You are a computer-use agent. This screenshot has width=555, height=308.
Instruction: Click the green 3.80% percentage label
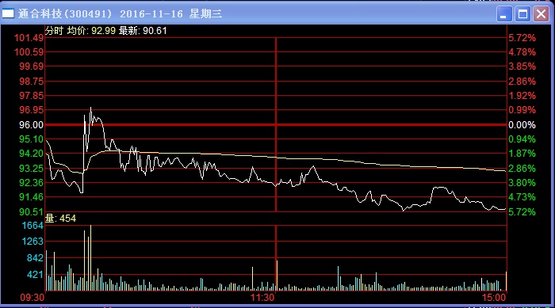click(x=522, y=183)
